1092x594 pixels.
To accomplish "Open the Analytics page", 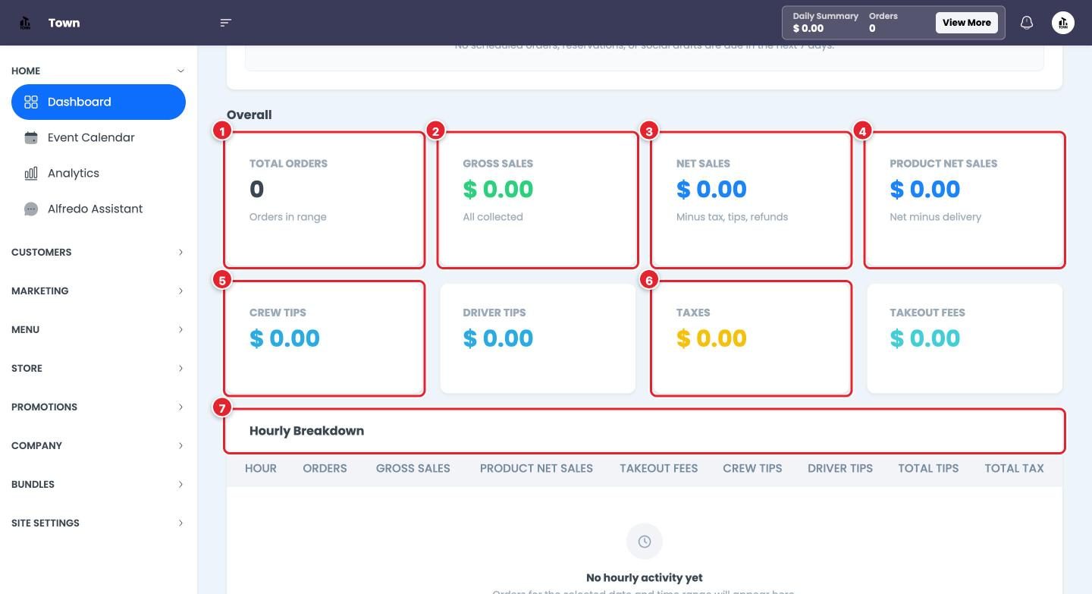I will [x=99, y=173].
